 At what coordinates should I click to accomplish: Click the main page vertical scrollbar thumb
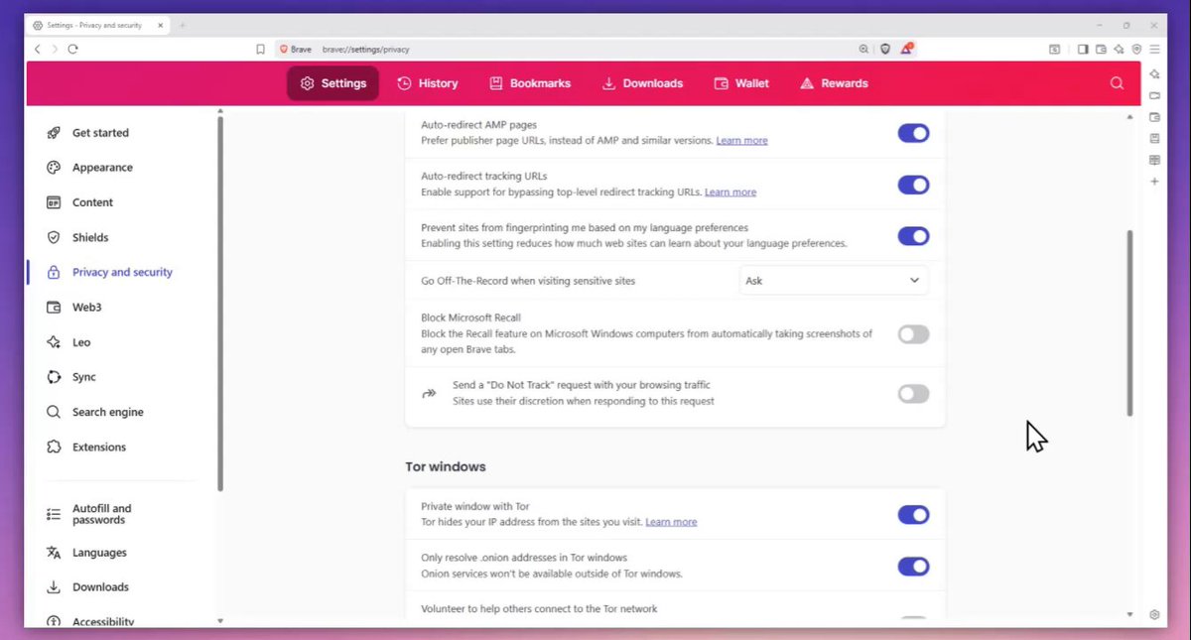click(x=1129, y=322)
